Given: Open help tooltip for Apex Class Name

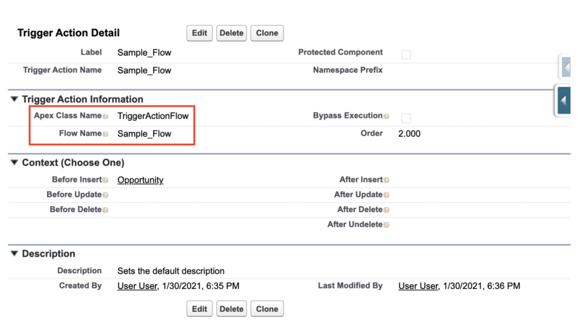Looking at the screenshot, I should 106,116.
